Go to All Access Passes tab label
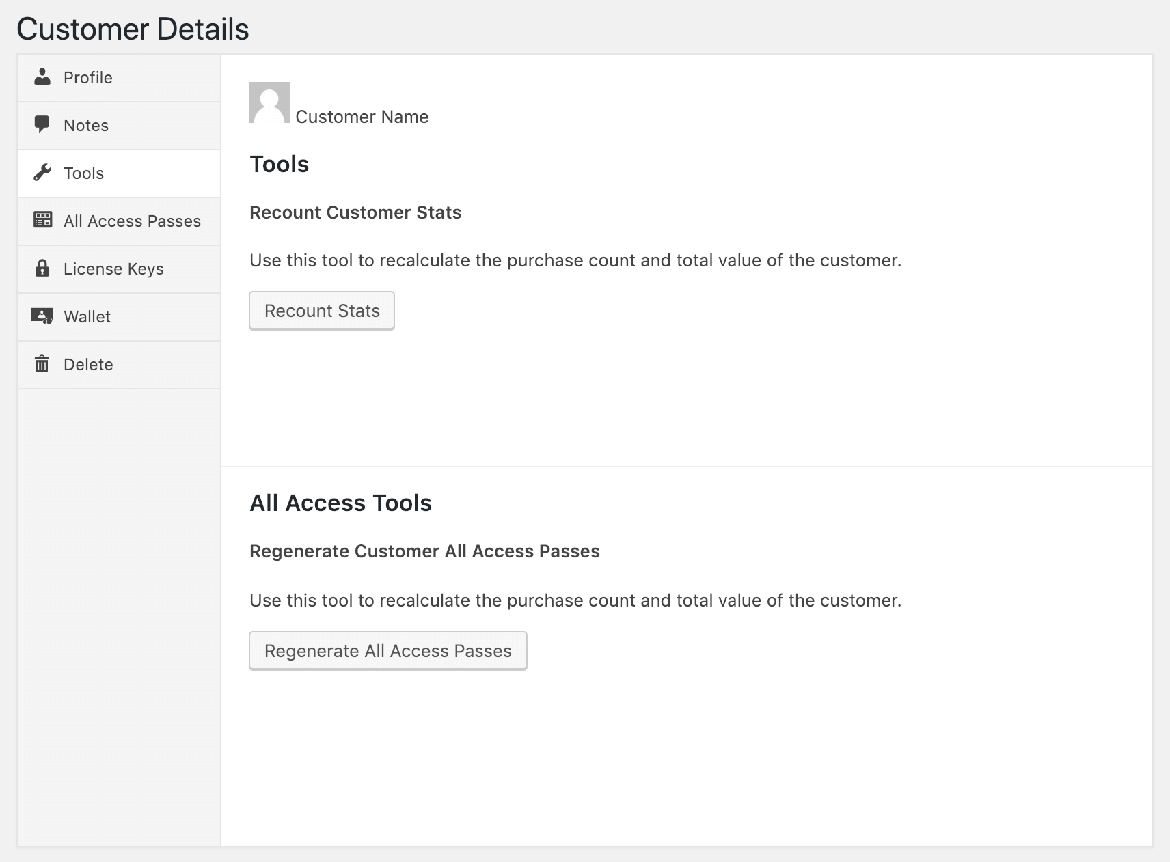The image size is (1170, 862). click(132, 221)
